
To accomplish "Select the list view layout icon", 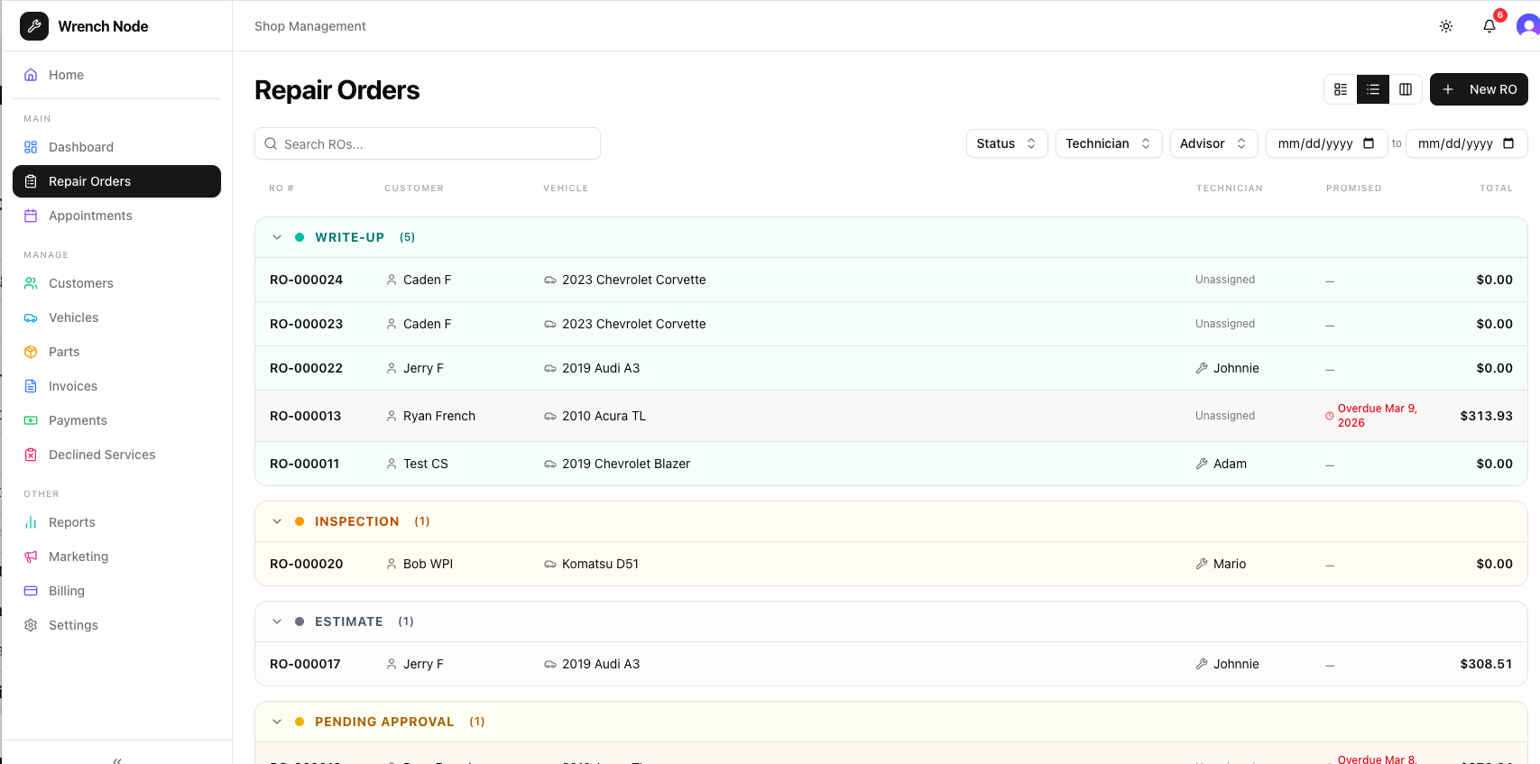I will pos(1373,89).
